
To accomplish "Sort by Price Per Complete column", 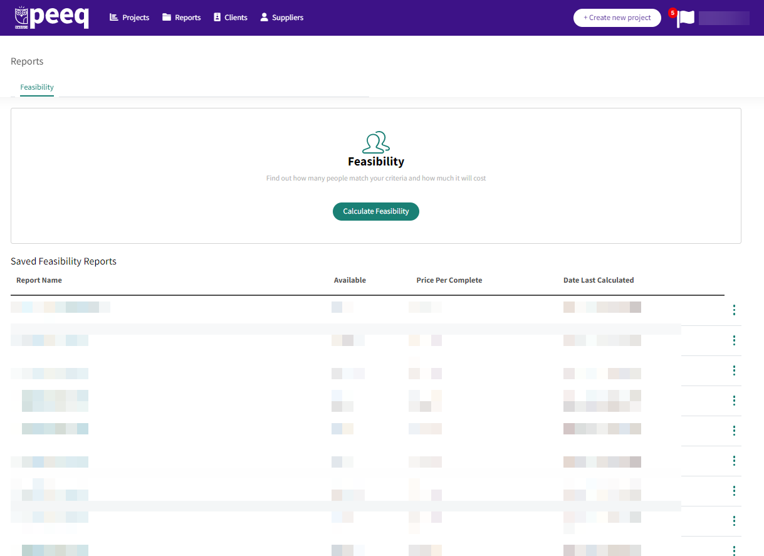I will [x=449, y=280].
